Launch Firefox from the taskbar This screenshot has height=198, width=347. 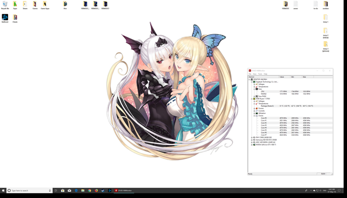click(x=97, y=190)
